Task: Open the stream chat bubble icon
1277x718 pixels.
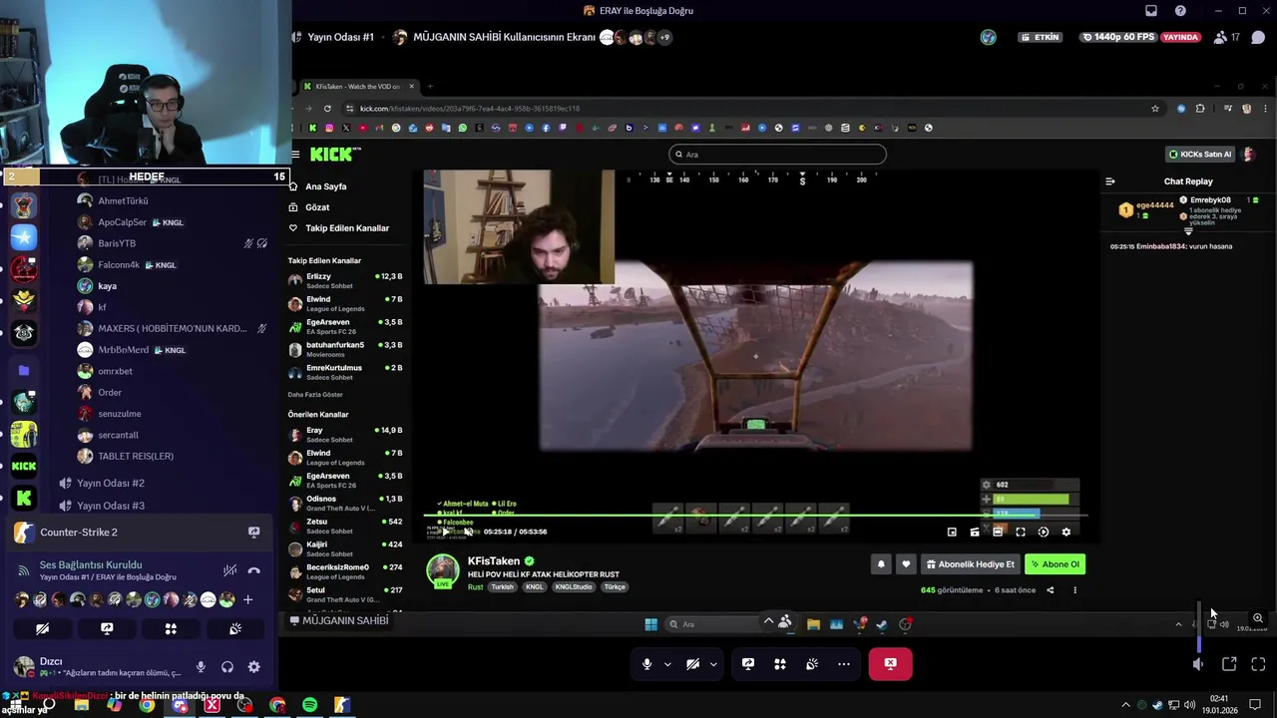Action: coord(1258,37)
